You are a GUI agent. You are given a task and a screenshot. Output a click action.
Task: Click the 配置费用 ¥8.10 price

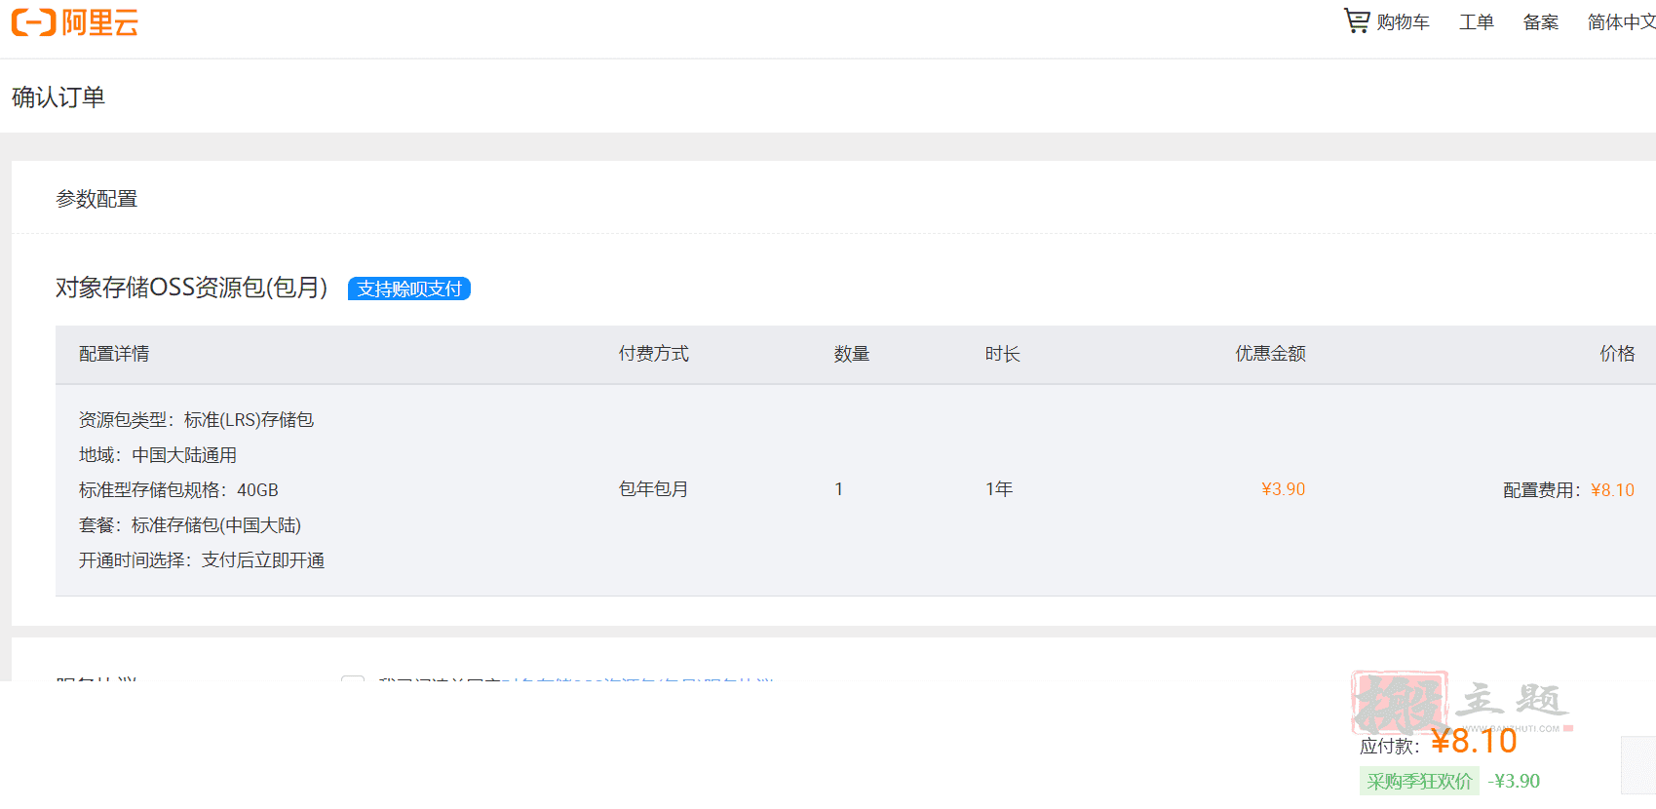[1569, 490]
